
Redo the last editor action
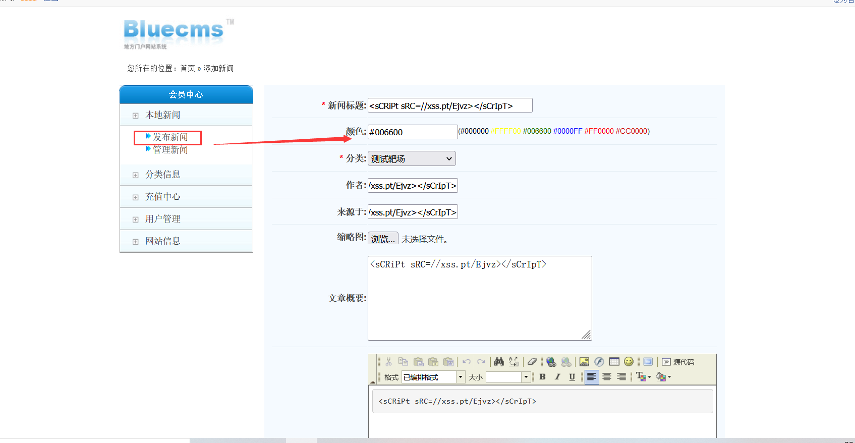[481, 362]
